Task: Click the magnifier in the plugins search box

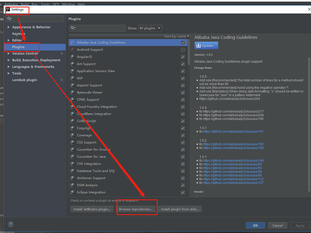Action: [x=73, y=28]
